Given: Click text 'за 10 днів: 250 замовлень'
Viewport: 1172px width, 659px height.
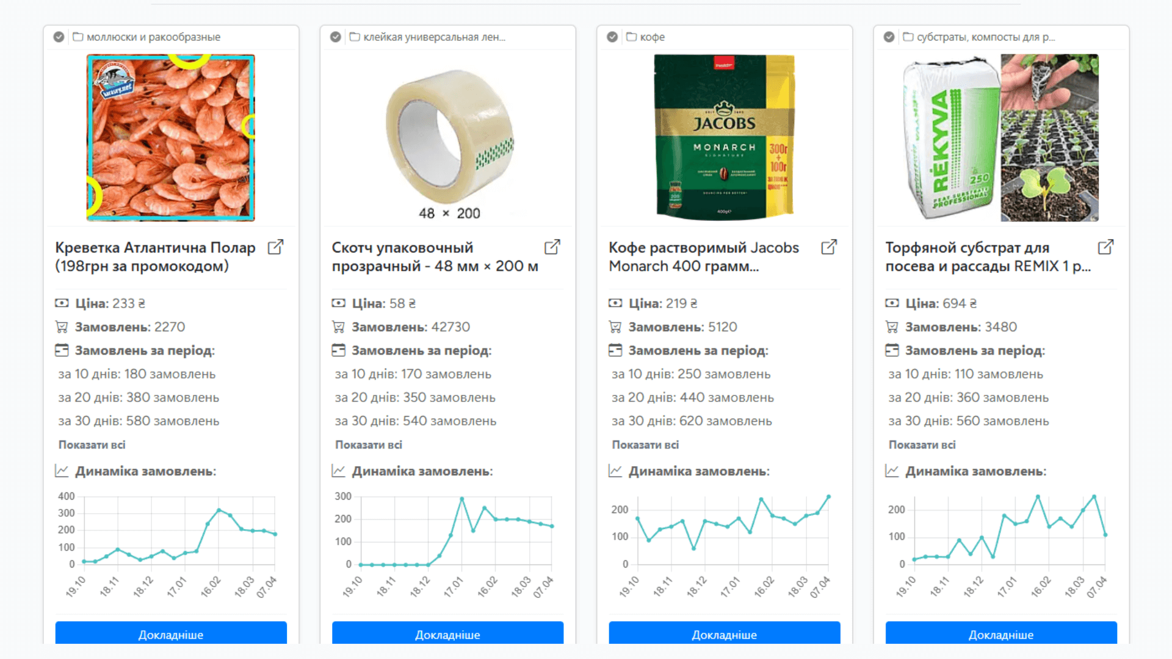Looking at the screenshot, I should tap(691, 374).
